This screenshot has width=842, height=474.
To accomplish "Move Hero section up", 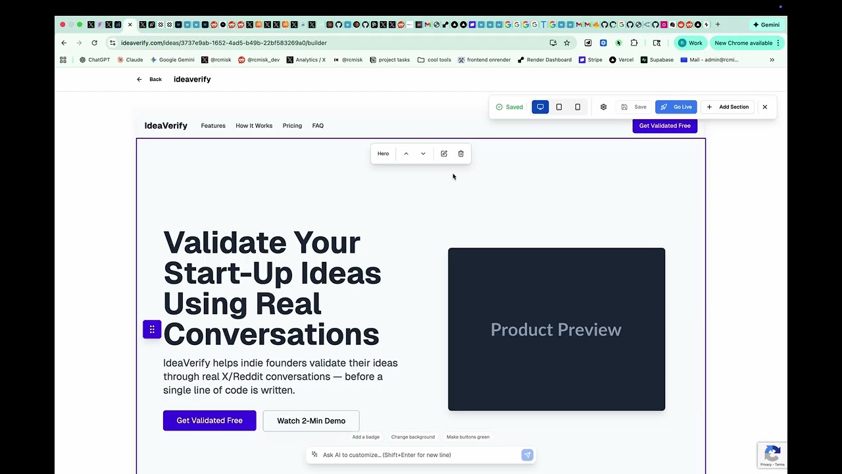I will pos(406,153).
